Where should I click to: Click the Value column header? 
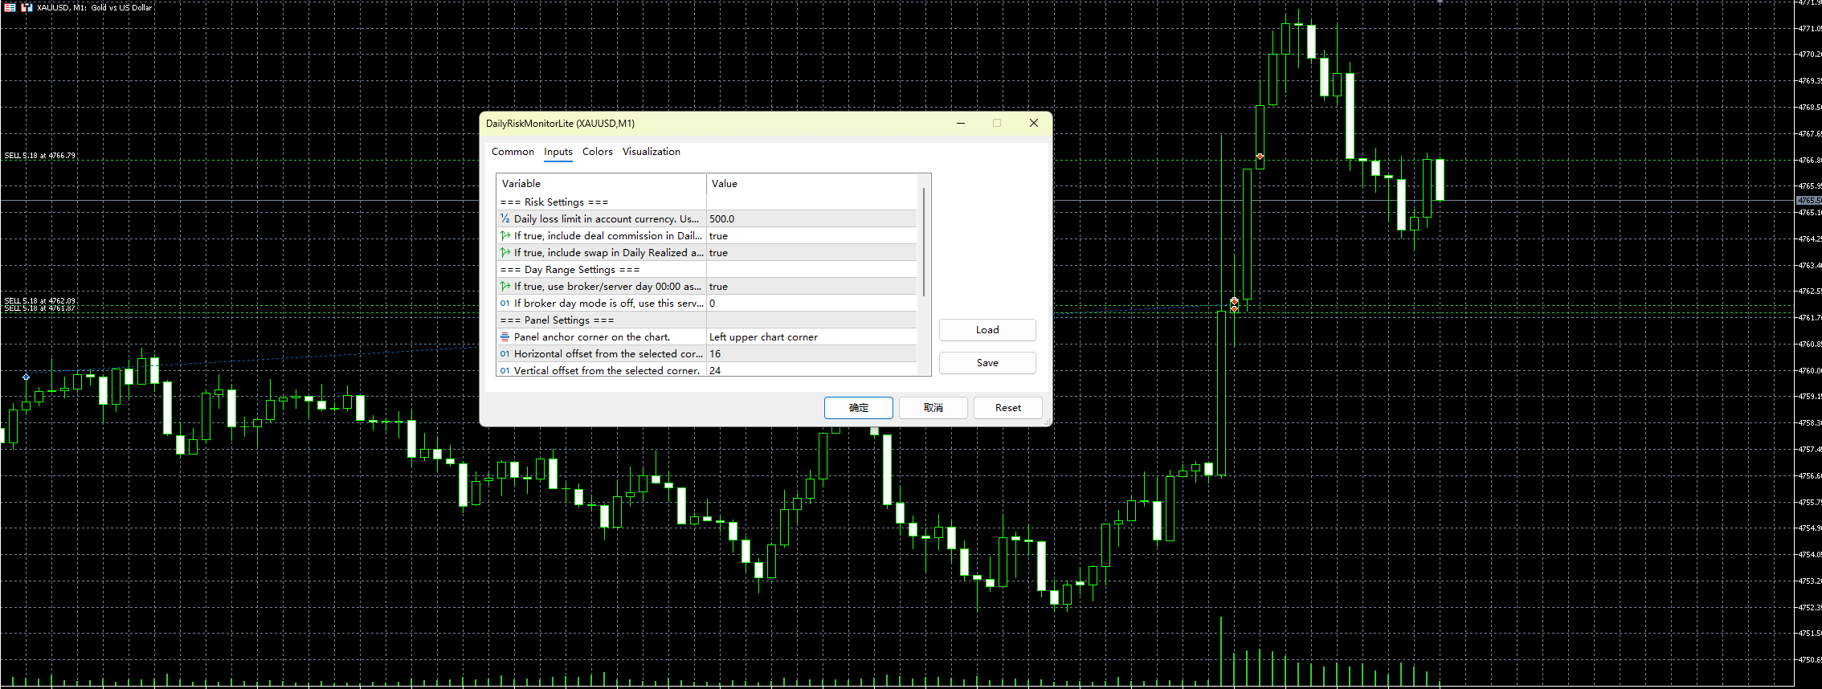click(811, 184)
